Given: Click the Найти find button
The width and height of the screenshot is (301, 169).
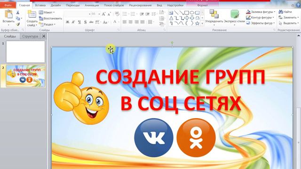Looking at the screenshot, I should [x=285, y=12].
